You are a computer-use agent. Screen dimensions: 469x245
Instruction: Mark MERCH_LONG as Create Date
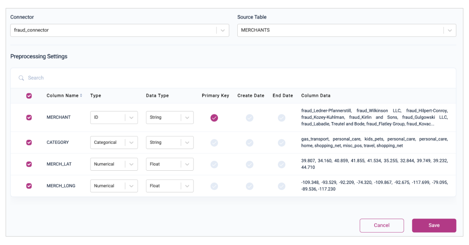click(x=250, y=186)
